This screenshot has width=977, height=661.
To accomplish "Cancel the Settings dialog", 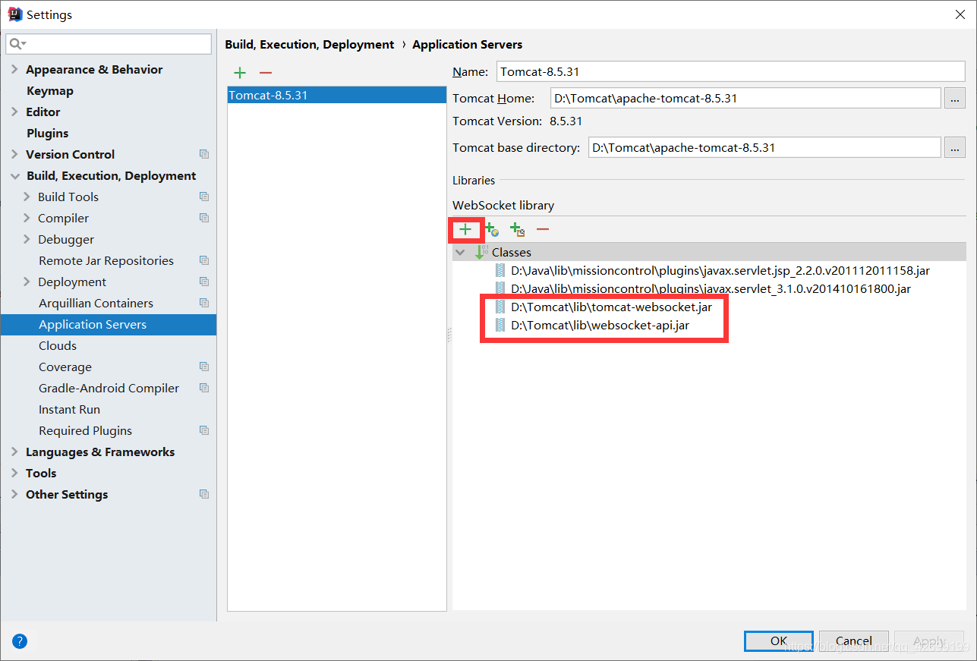I will (854, 641).
